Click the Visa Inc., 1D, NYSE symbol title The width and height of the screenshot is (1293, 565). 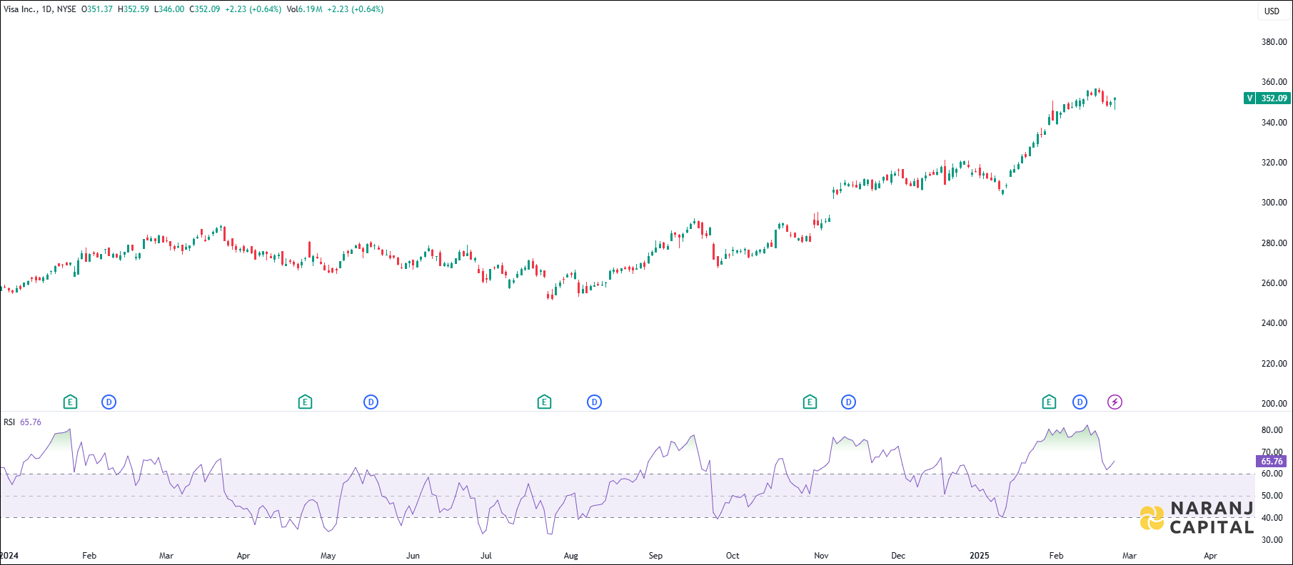(x=40, y=9)
